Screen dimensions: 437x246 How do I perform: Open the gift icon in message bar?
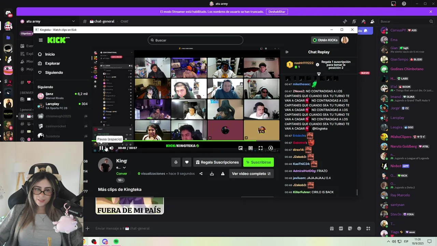(x=332, y=229)
